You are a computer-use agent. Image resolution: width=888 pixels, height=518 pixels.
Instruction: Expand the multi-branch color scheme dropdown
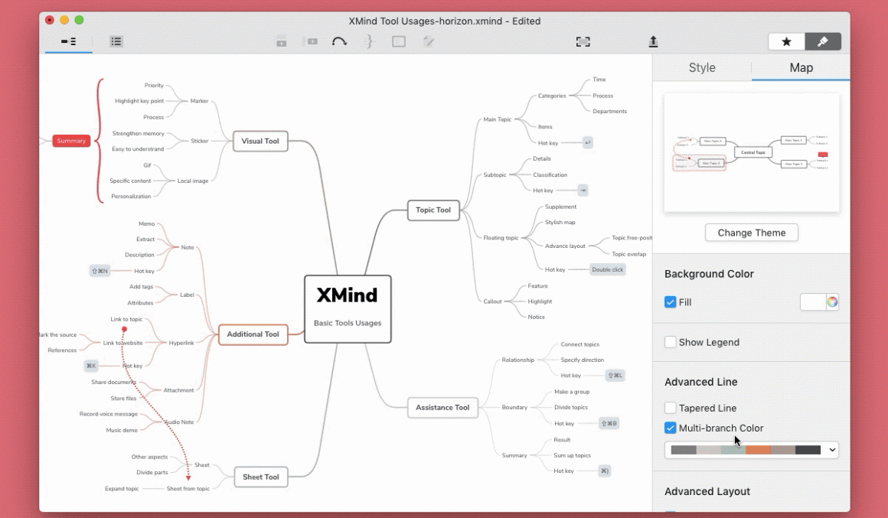coord(832,450)
